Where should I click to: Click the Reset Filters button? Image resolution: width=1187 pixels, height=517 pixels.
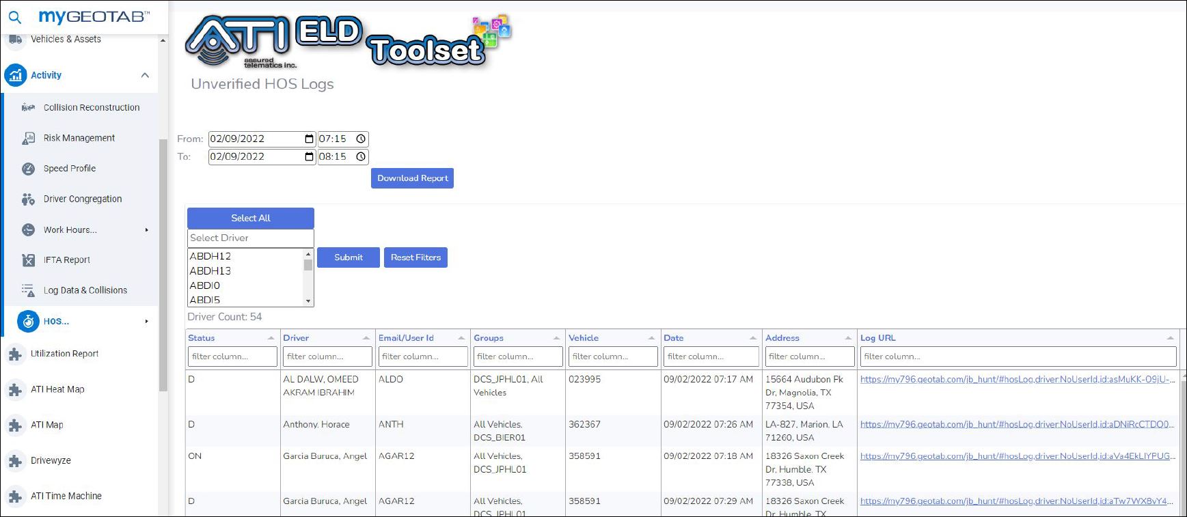tap(415, 257)
